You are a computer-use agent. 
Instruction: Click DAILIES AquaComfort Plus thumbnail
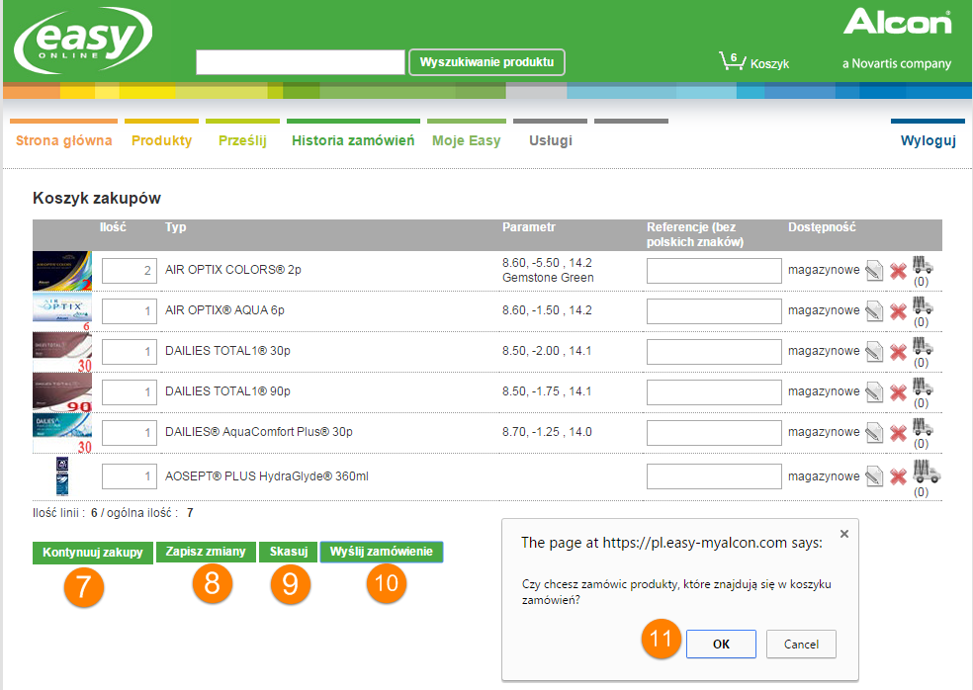tap(62, 433)
